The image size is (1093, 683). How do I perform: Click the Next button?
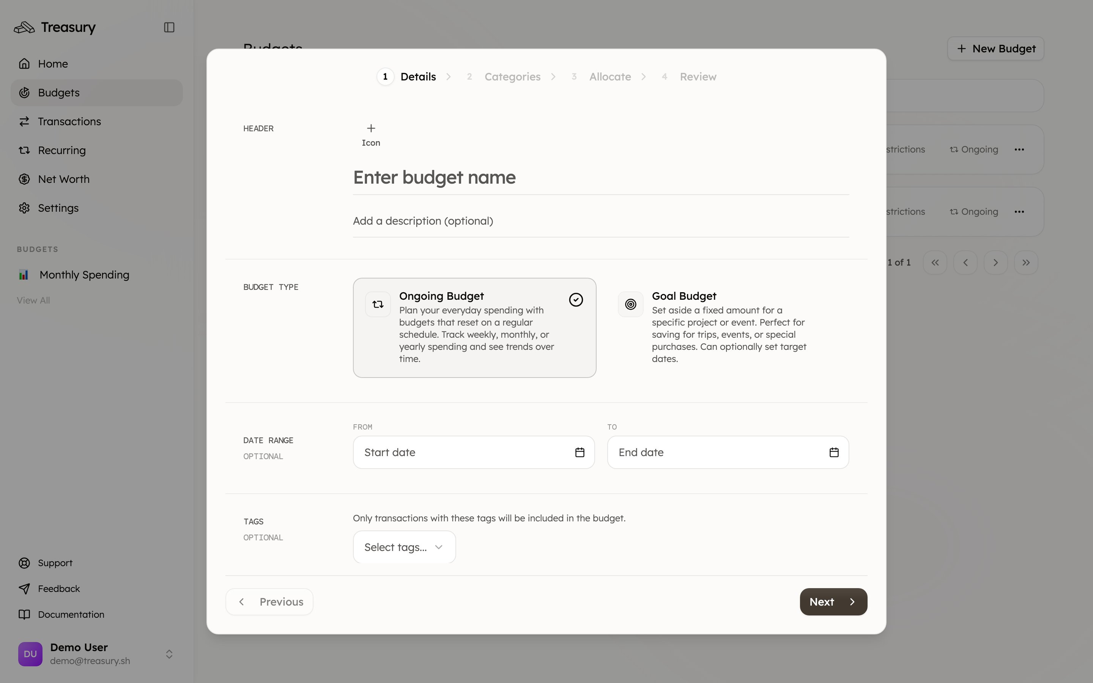[833, 602]
